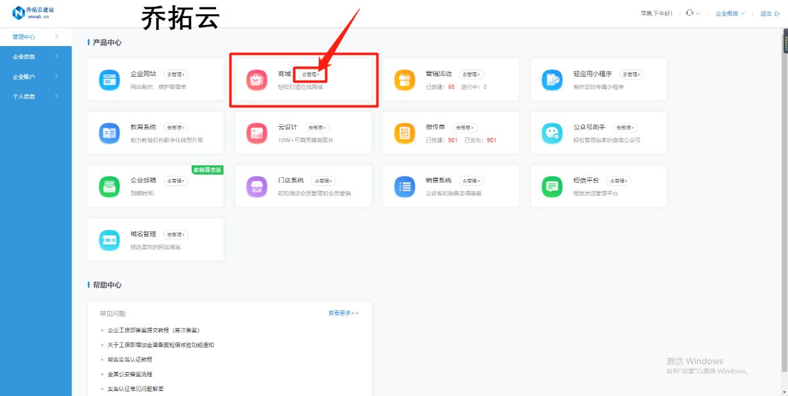
Task: Select the 云设计 picture icon
Action: pyautogui.click(x=256, y=132)
